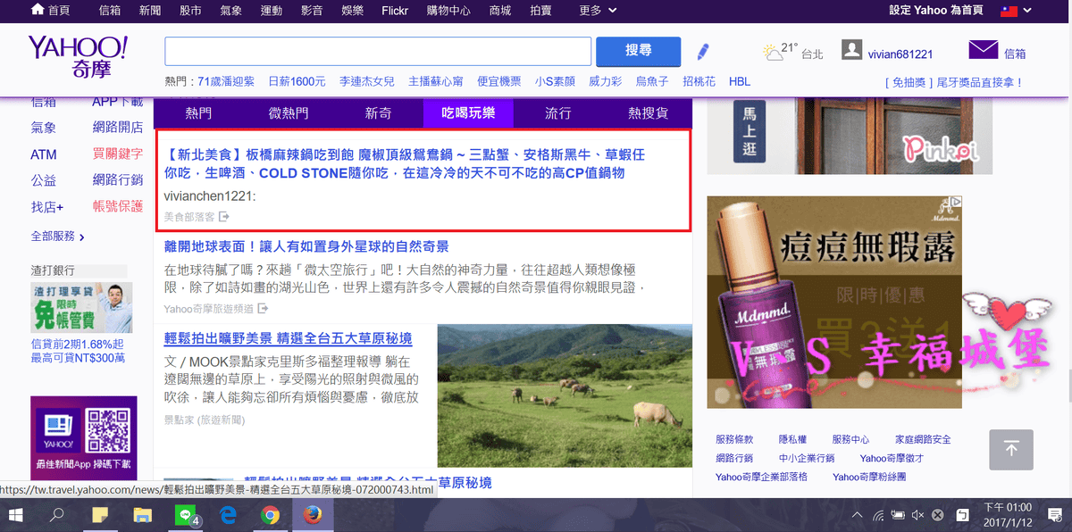This screenshot has height=532, width=1072.
Task: Show hidden system tray icons
Action: tap(858, 515)
